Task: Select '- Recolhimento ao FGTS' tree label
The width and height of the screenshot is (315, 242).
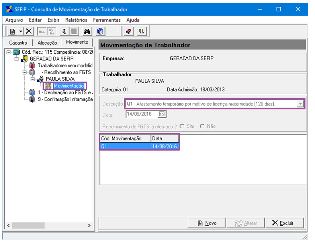Action: click(x=66, y=72)
